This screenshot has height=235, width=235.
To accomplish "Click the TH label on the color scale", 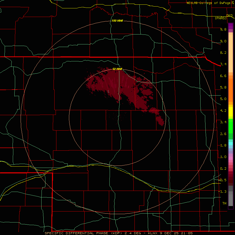I will point(224,203).
